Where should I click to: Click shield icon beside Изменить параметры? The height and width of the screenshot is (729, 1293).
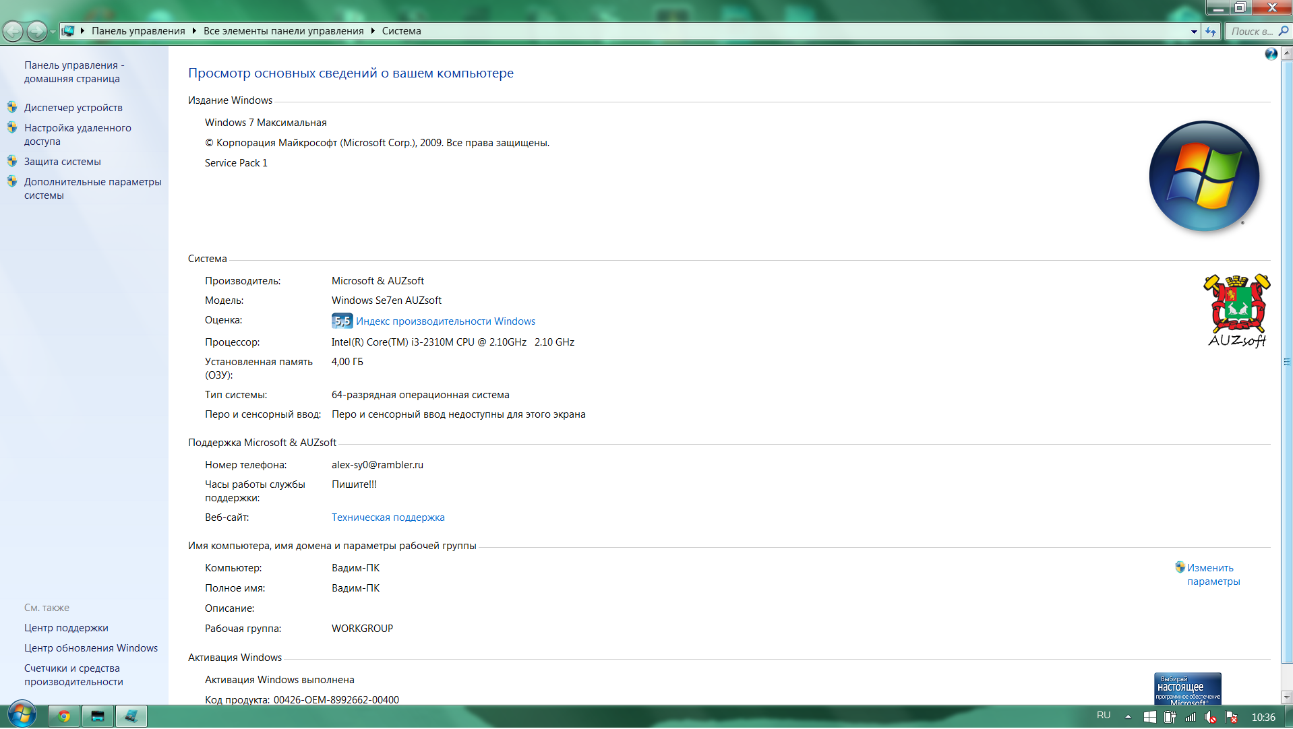point(1180,567)
